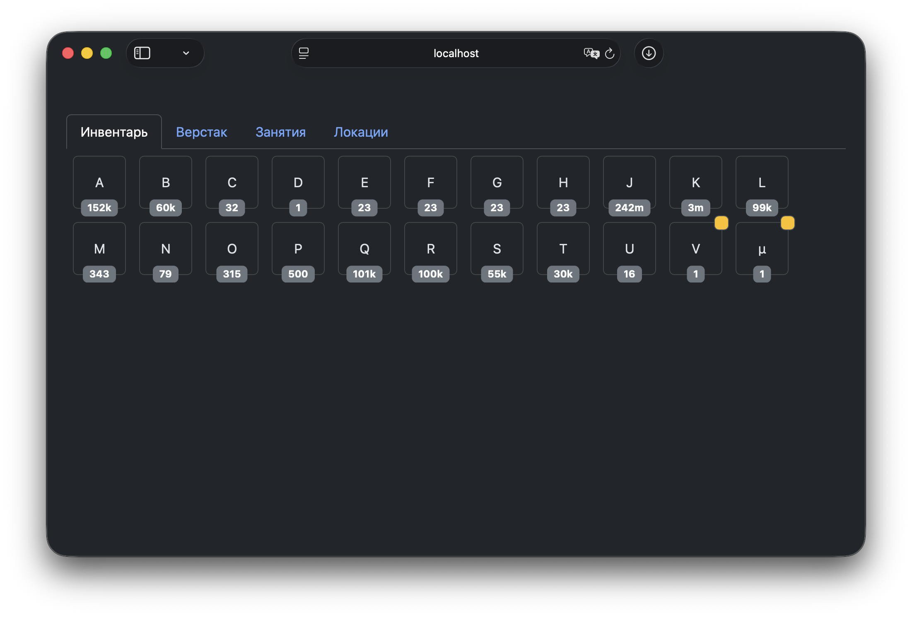Pick inventory item P with 500
Image resolution: width=912 pixels, height=618 pixels.
click(x=298, y=249)
